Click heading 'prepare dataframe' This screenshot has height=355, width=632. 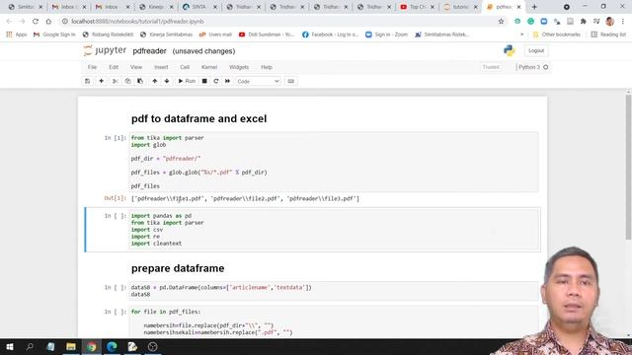[x=178, y=268]
